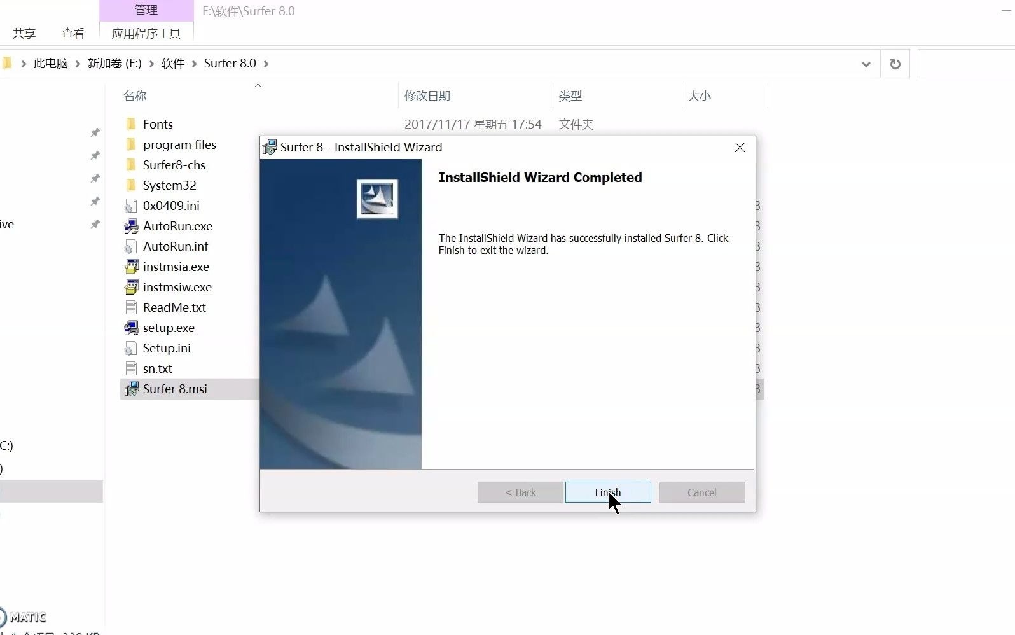Open the 共享 ribbon tab
Screen dimensions: 1015x635
tap(24, 34)
